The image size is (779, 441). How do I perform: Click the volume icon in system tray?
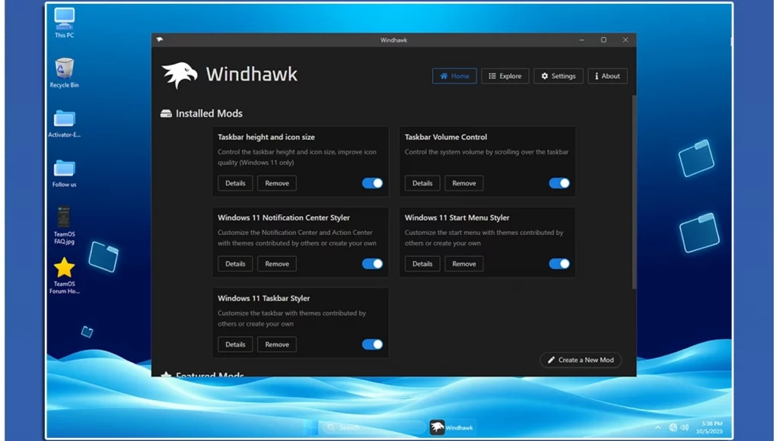coord(685,427)
